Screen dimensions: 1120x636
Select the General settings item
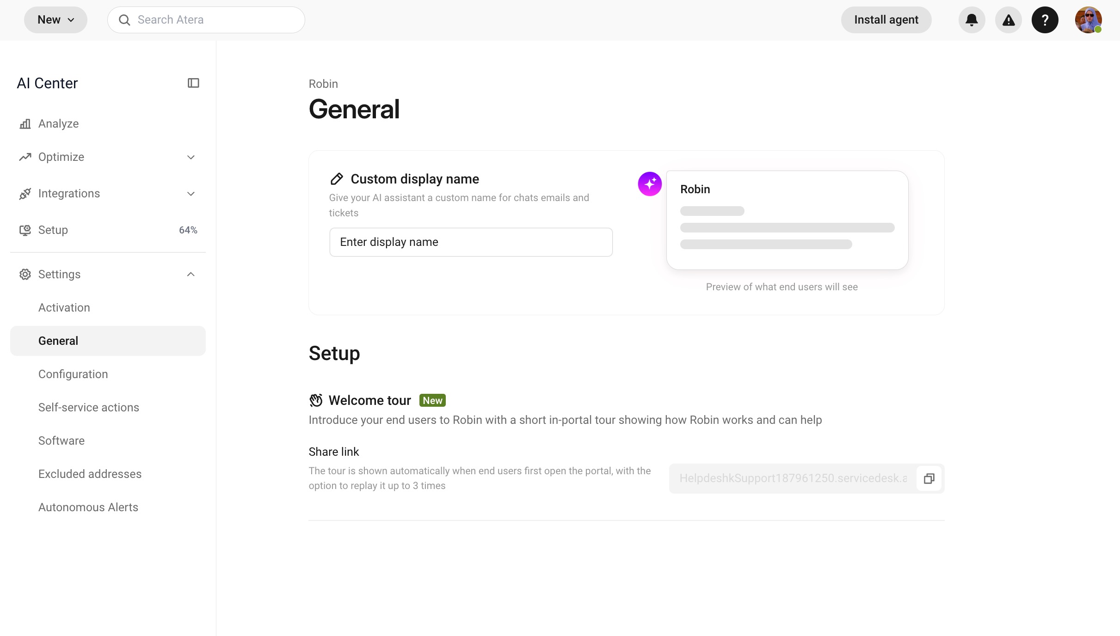coord(108,341)
